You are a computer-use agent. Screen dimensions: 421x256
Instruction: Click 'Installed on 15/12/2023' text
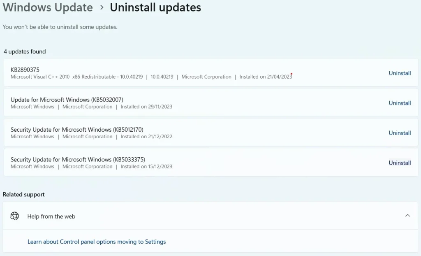point(146,166)
